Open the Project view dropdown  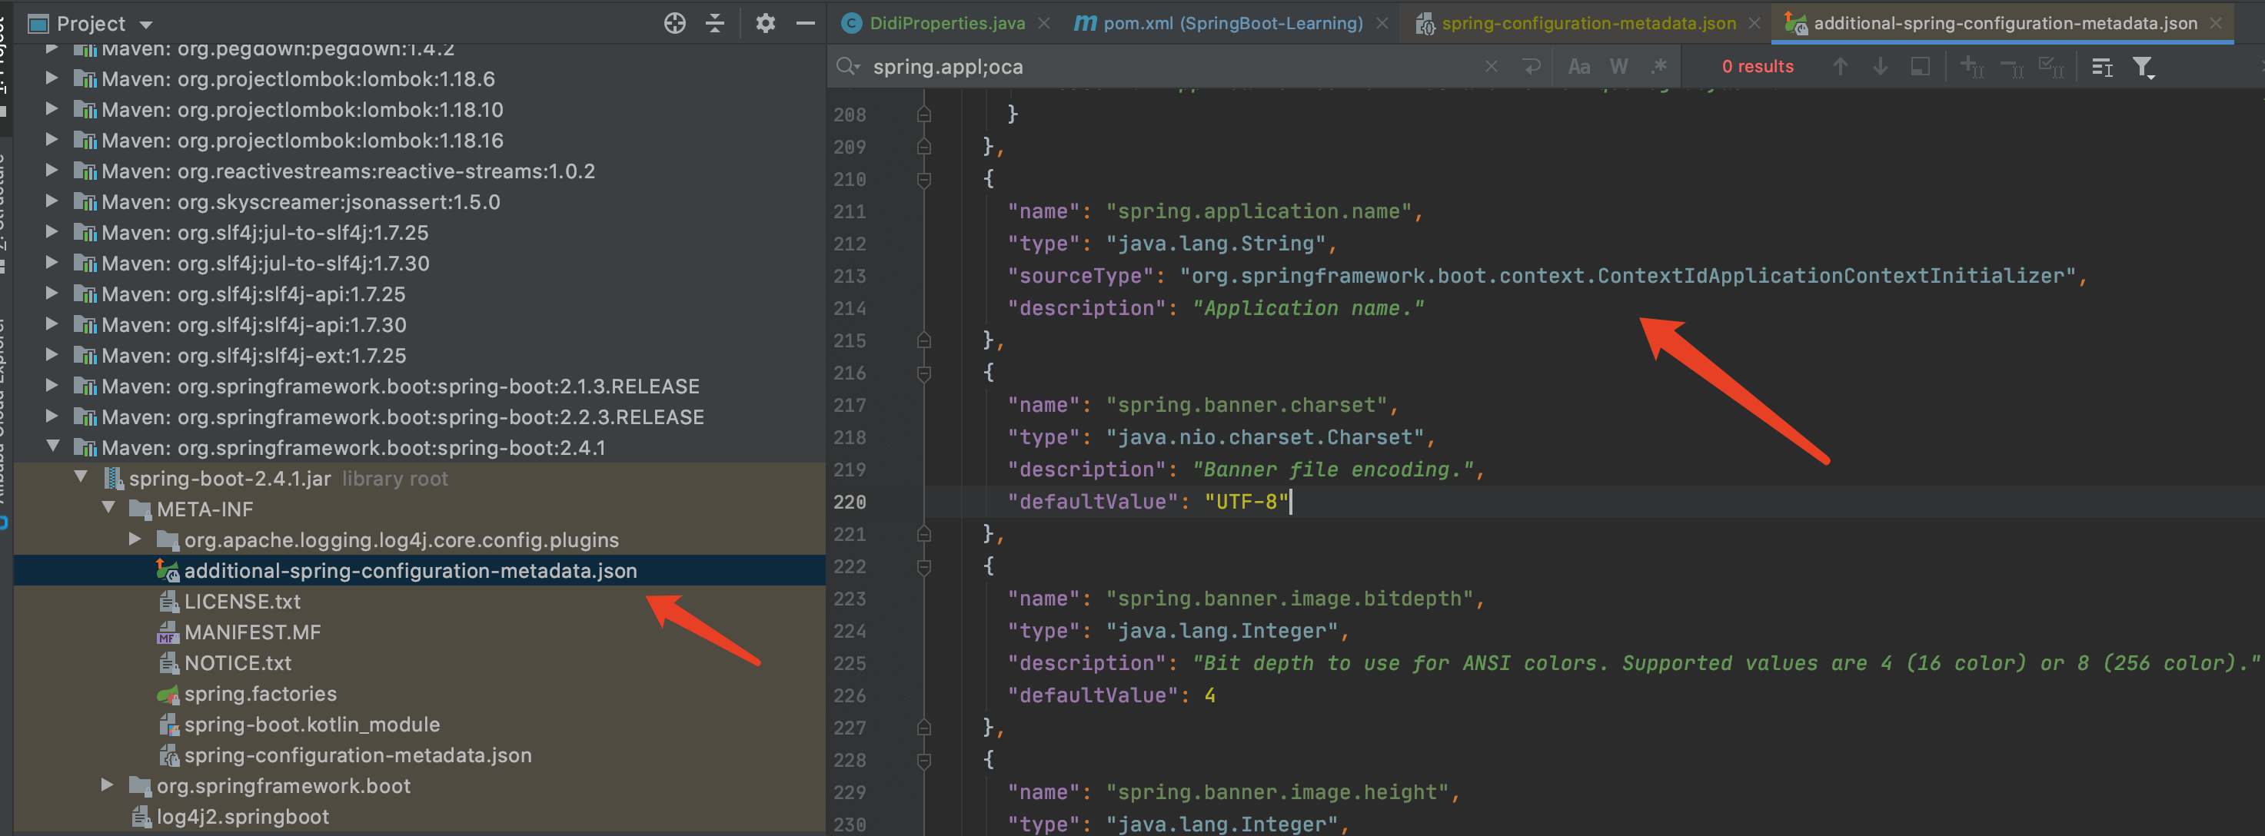146,25
